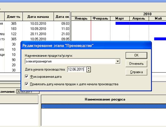The width and height of the screenshot is (166, 127).
Task: Confirm the dialog with the OK button
Action: coord(136,55)
